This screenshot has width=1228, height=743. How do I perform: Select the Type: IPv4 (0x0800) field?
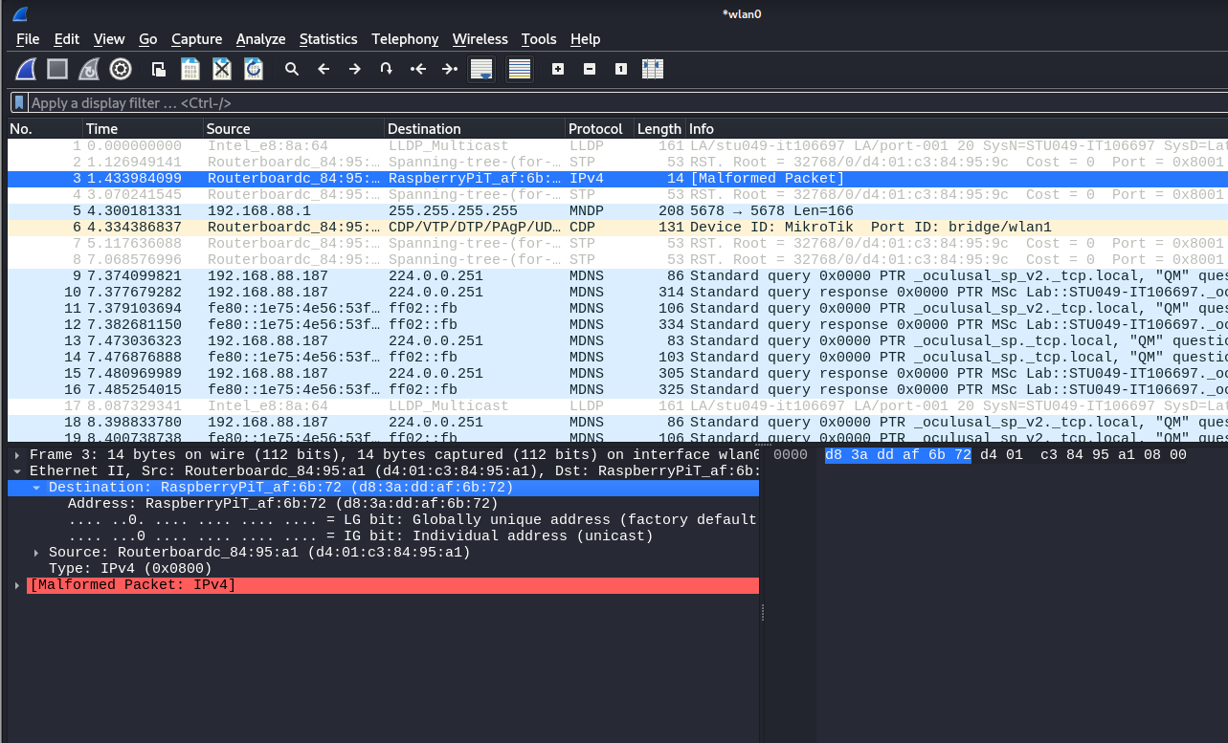pyautogui.click(x=130, y=569)
